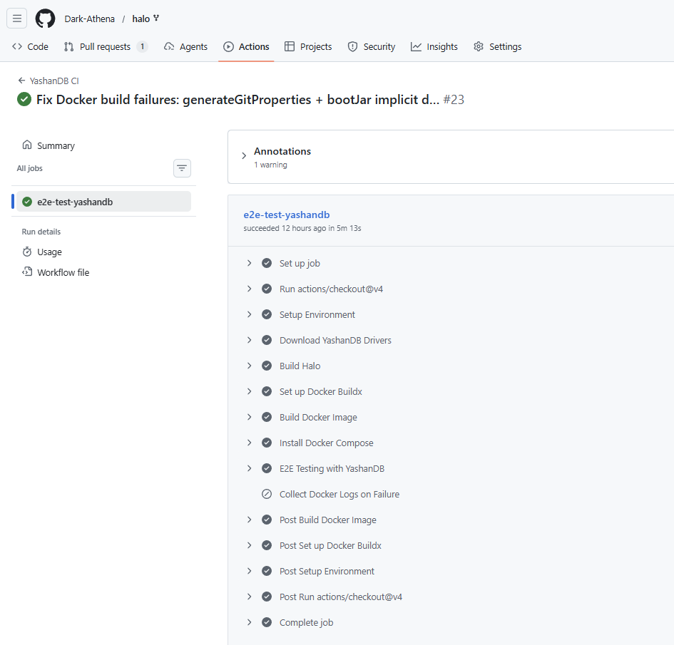Click the Summary home icon
Image resolution: width=674 pixels, height=645 pixels.
click(x=27, y=145)
